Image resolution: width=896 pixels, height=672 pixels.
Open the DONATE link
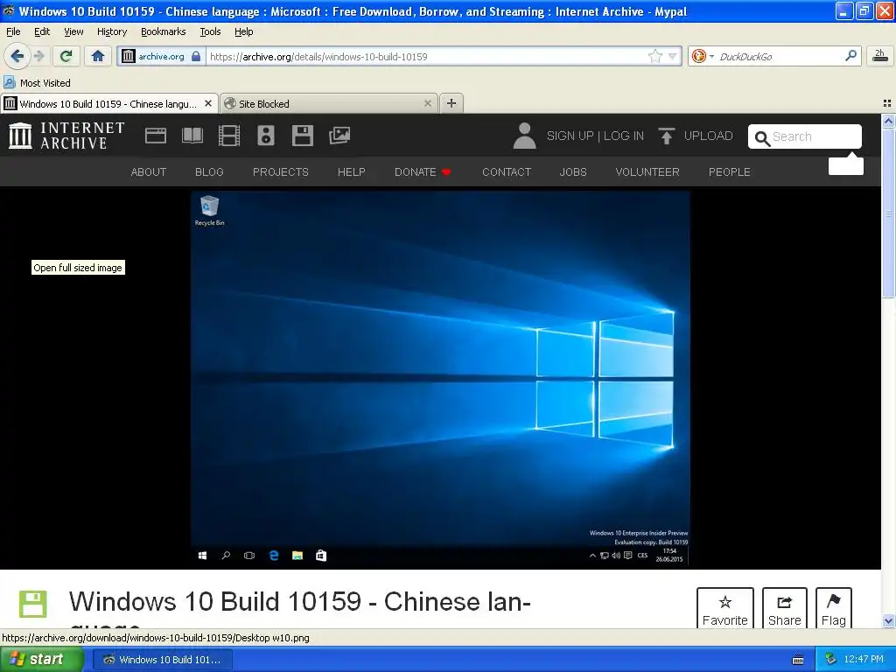point(423,172)
